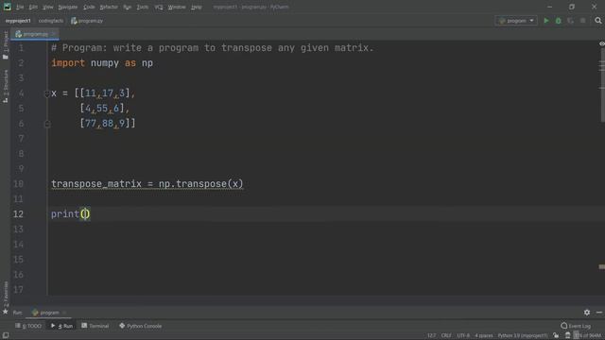Toggle inspections eye icon at editor top right
The width and height of the screenshot is (605, 340).
point(601,44)
